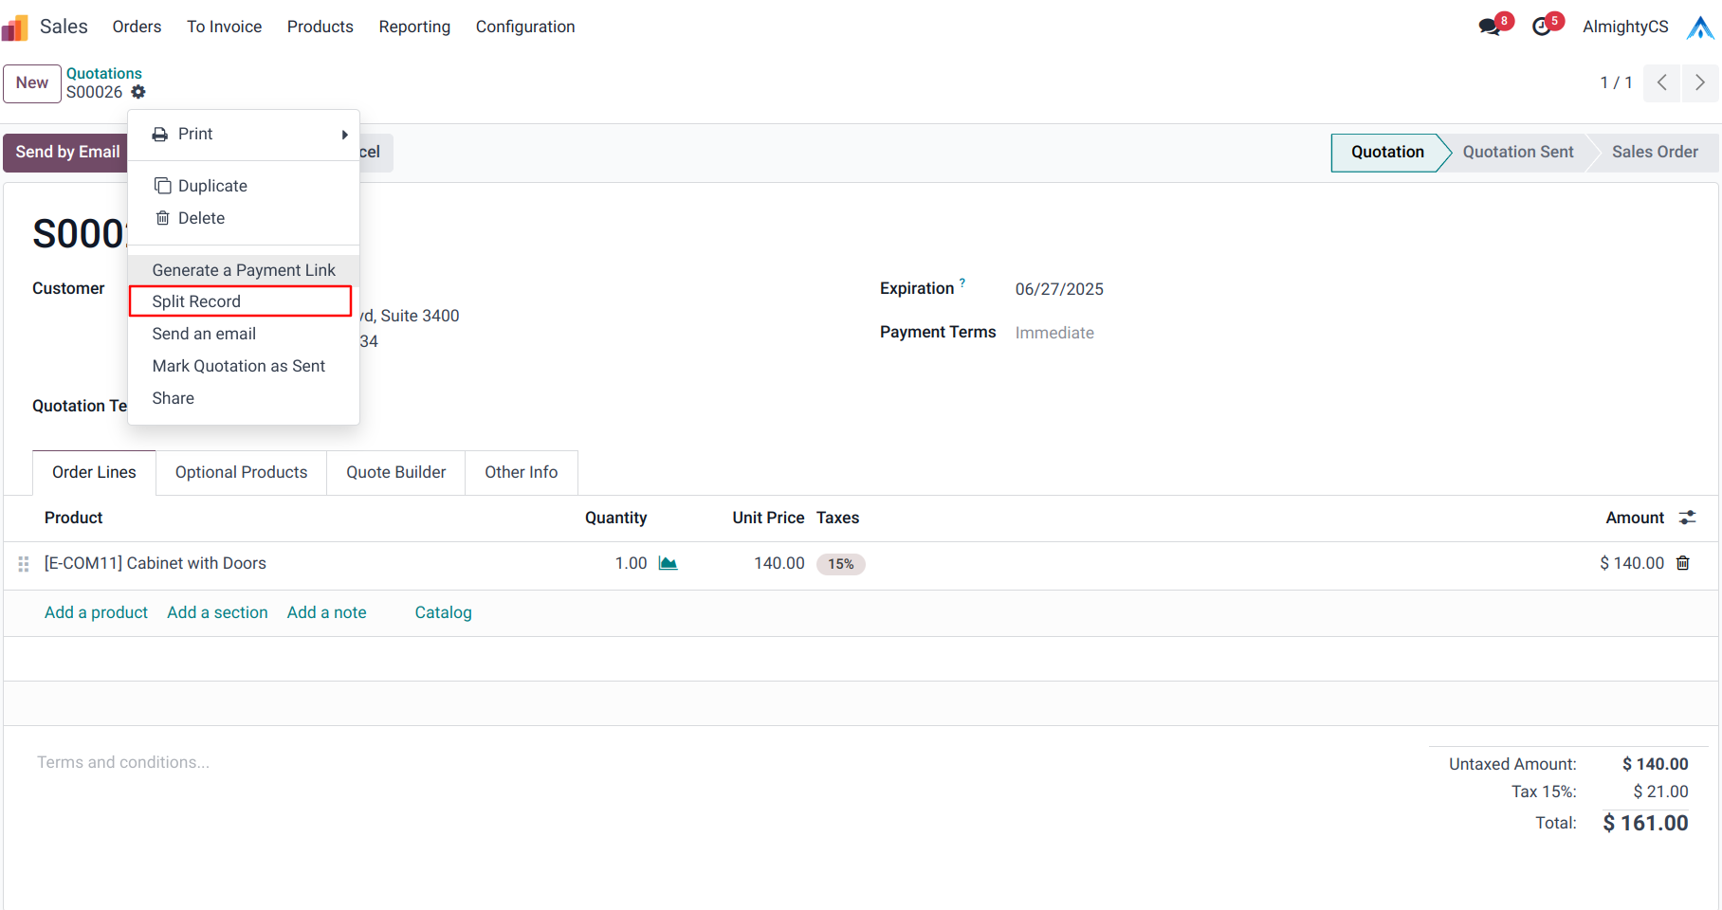Click the forecast chart icon beside quantity
Screen dimensions: 1722x910
click(x=669, y=563)
